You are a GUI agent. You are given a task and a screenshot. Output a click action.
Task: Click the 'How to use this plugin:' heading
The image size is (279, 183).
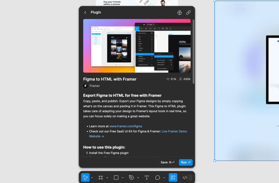(104, 147)
